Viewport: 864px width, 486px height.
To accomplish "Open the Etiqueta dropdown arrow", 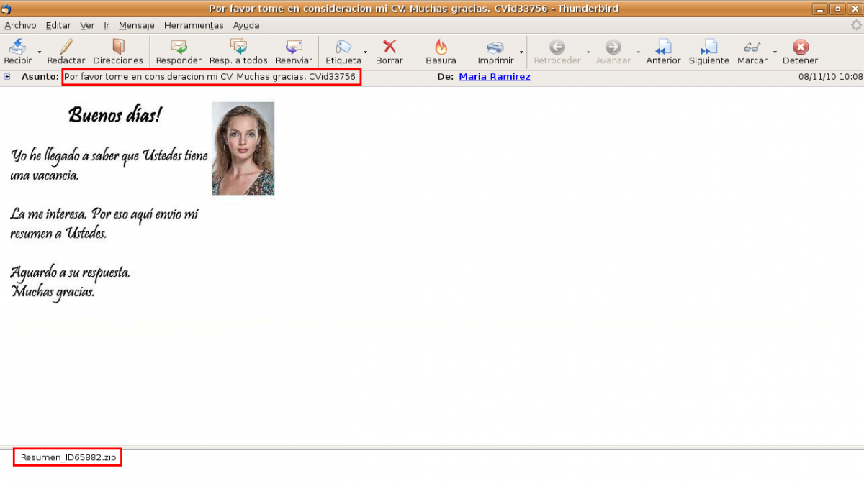I will pos(366,52).
